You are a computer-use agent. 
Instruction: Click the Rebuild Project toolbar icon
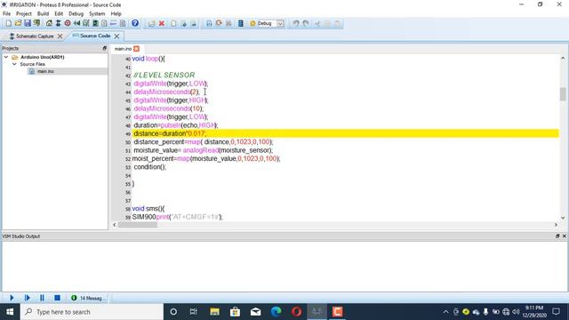(x=219, y=23)
